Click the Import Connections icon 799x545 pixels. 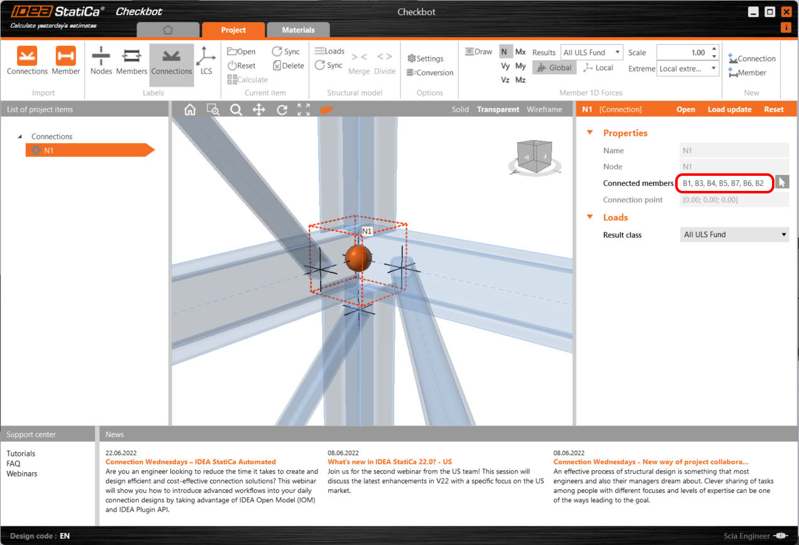coord(27,57)
